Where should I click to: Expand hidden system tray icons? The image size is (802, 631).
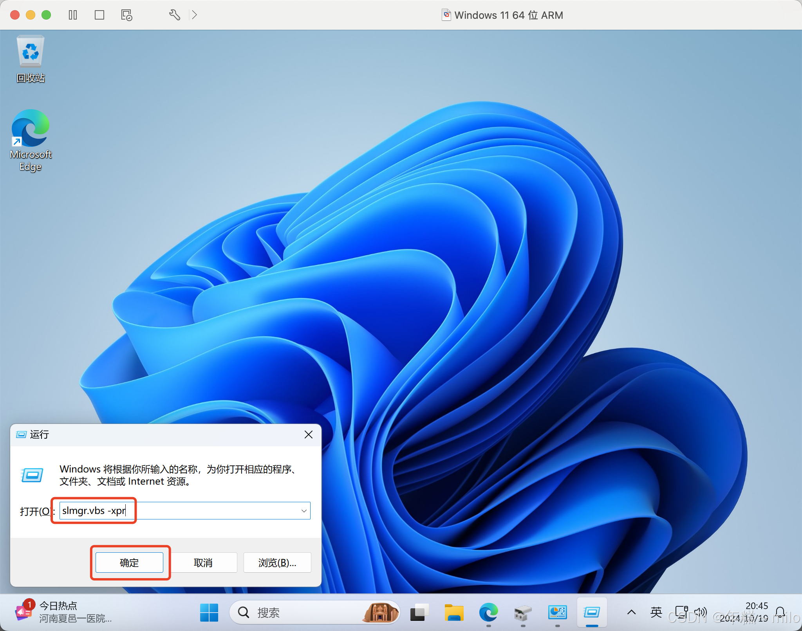(x=631, y=612)
